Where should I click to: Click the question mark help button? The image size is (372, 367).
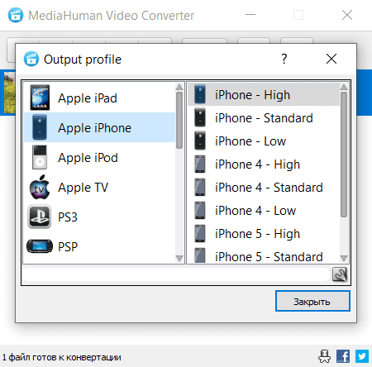pos(284,59)
